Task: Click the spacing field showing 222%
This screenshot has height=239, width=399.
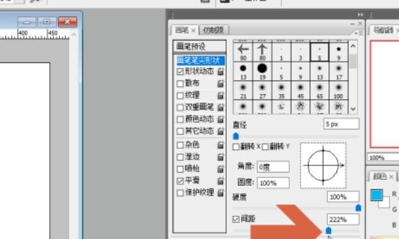Action: coord(343,219)
